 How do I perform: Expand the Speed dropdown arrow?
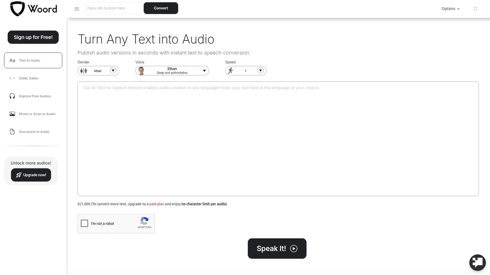[x=260, y=70]
